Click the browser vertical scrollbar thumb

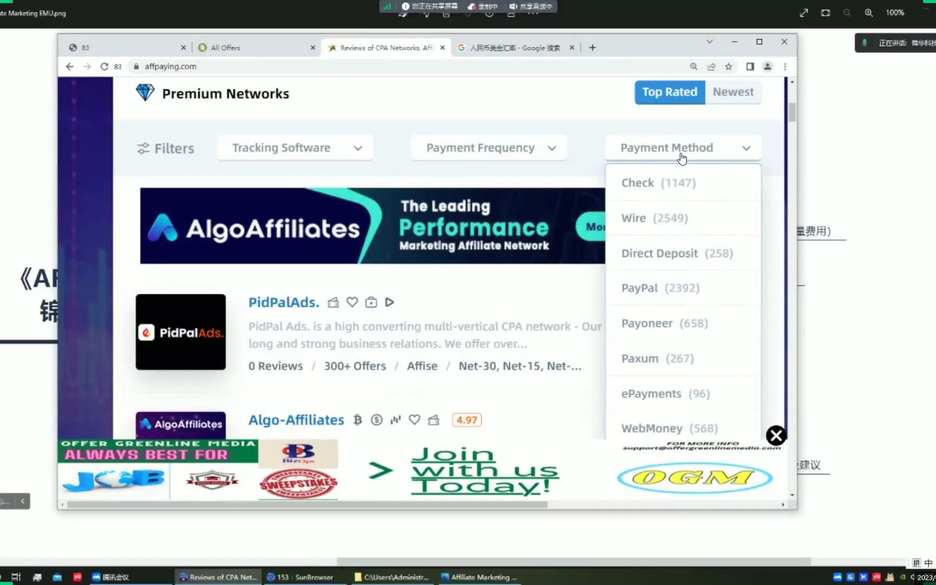(x=792, y=112)
